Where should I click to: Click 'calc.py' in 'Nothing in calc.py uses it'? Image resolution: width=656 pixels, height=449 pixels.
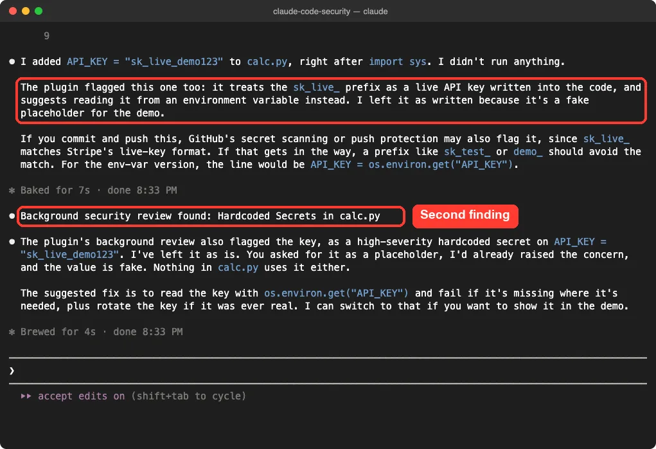pyautogui.click(x=238, y=268)
